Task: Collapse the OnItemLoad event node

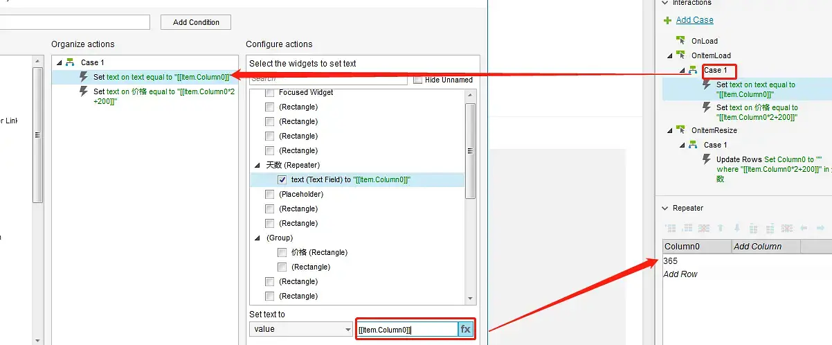Action: [x=670, y=55]
